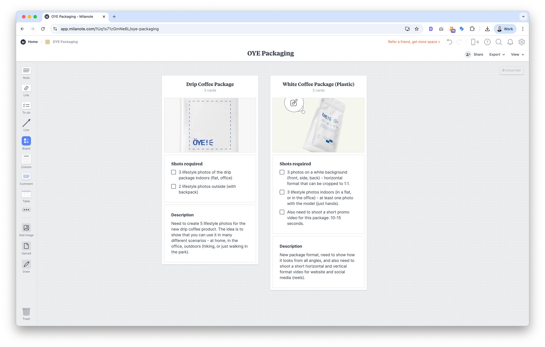This screenshot has width=545, height=347.
Task: Click the blue tag extension icon
Action: pyautogui.click(x=462, y=29)
